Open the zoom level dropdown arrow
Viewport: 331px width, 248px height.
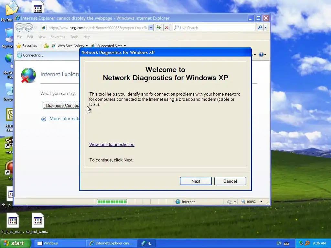click(261, 202)
